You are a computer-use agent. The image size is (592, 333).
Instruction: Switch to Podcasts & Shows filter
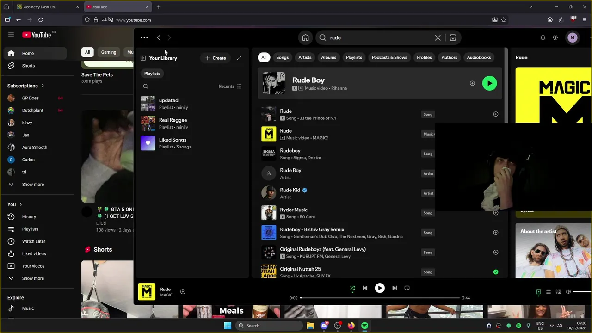click(389, 57)
